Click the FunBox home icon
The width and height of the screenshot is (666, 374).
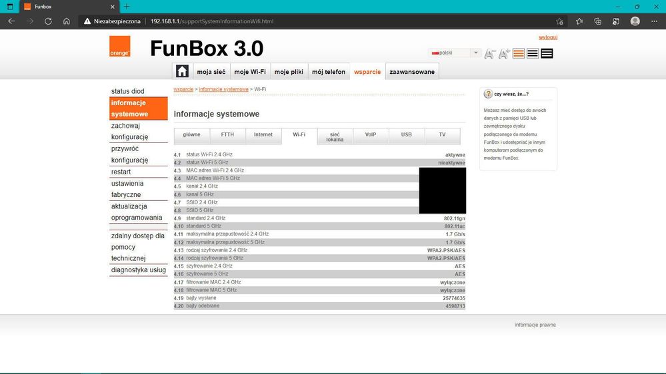point(182,71)
